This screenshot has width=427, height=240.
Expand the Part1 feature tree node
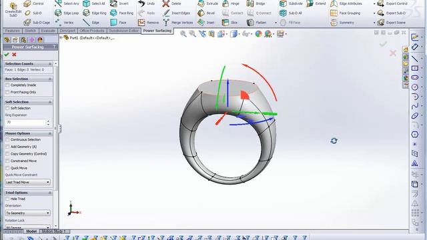(61, 38)
